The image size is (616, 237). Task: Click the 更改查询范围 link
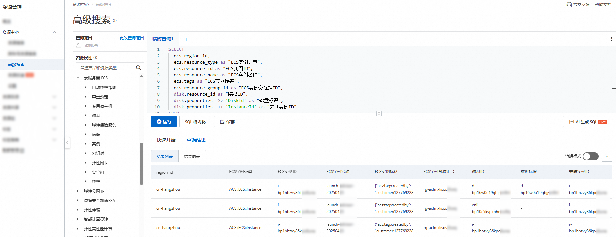[x=132, y=38]
